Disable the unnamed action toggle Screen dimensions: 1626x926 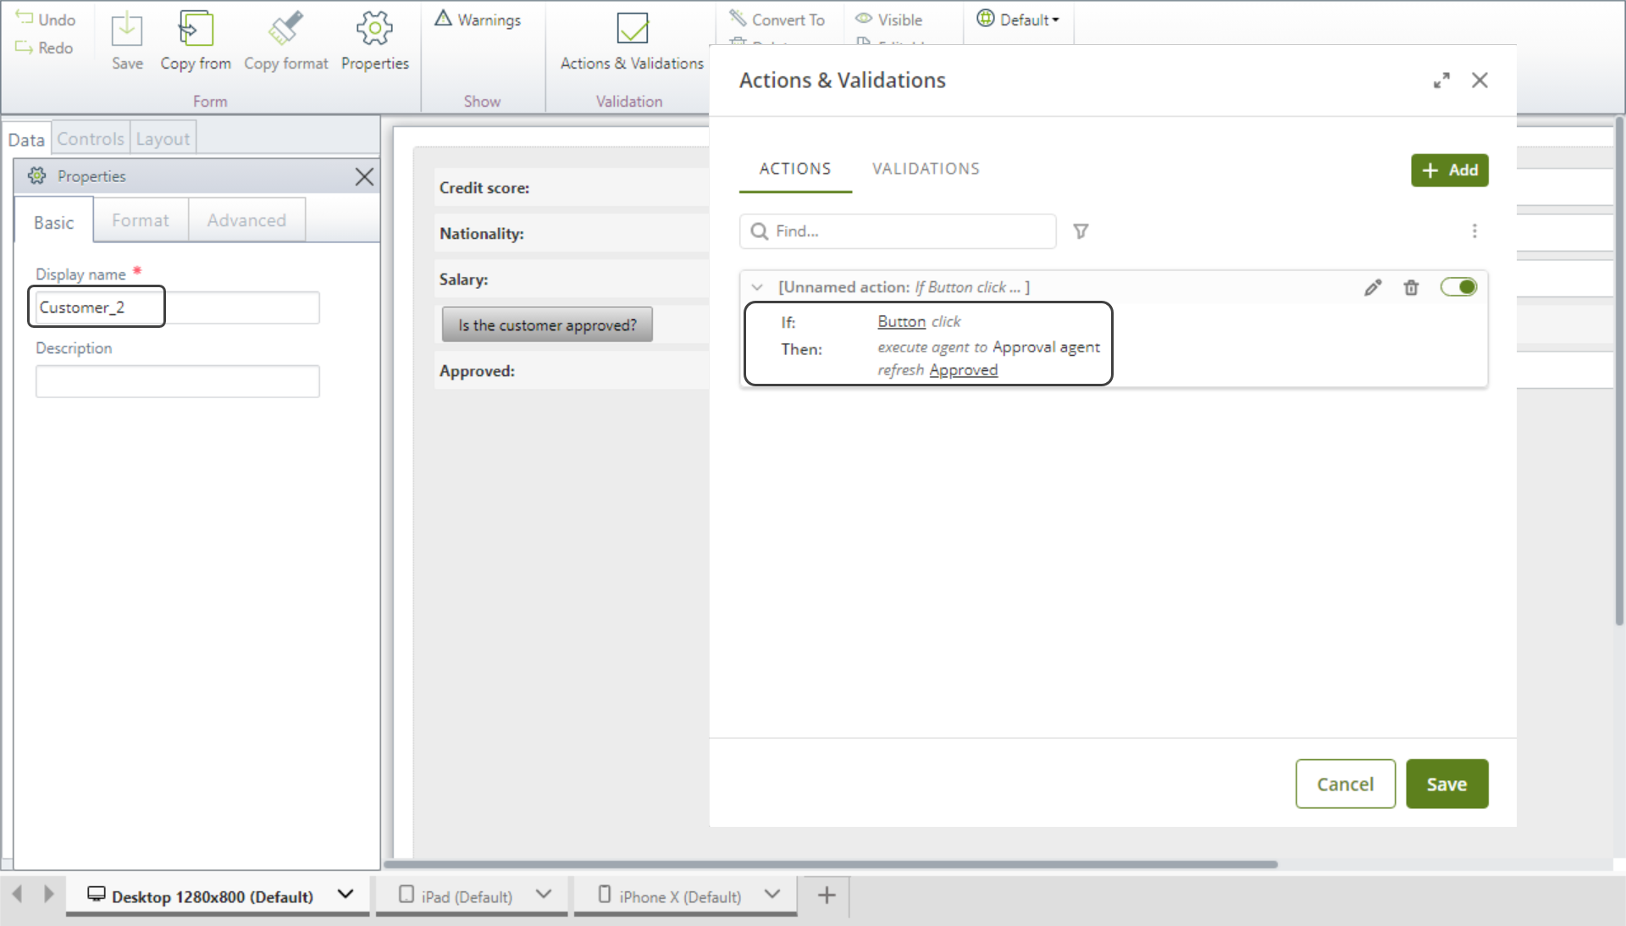(1458, 287)
